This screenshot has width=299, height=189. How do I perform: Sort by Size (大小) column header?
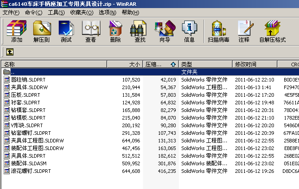point(125,64)
